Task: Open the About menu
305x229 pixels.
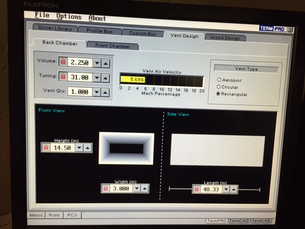Action: click(x=97, y=18)
